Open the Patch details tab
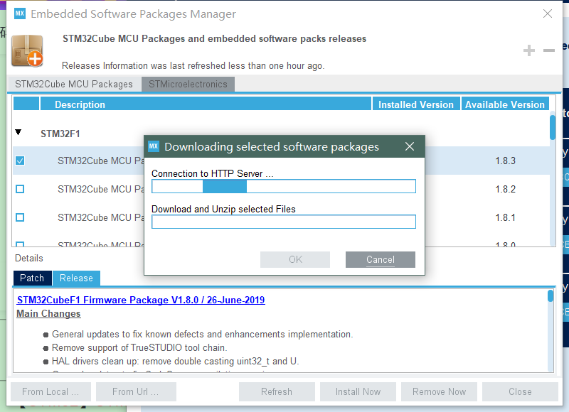The image size is (569, 412). point(32,278)
